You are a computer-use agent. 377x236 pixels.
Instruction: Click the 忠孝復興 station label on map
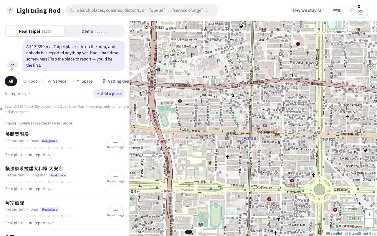tap(250, 139)
